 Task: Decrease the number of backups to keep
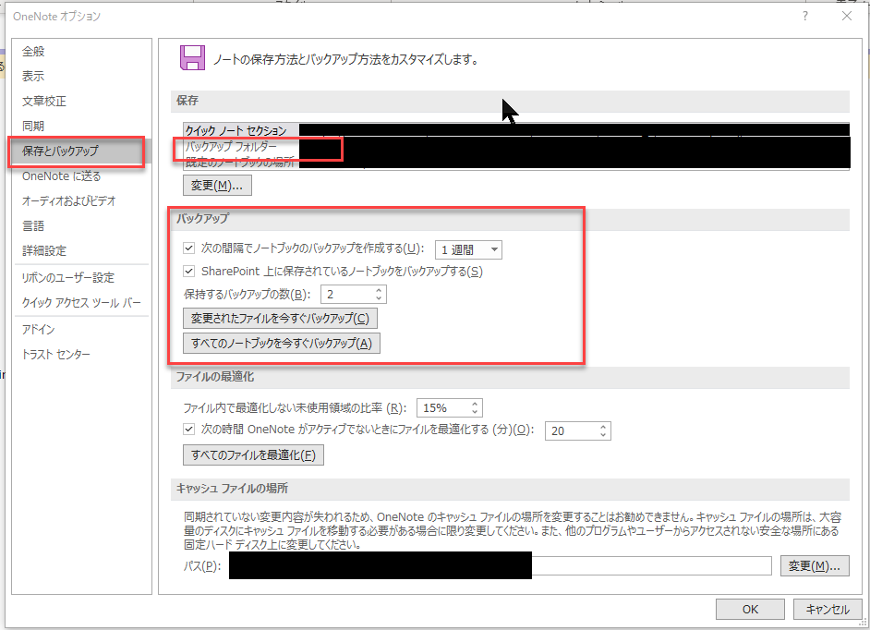(x=379, y=299)
